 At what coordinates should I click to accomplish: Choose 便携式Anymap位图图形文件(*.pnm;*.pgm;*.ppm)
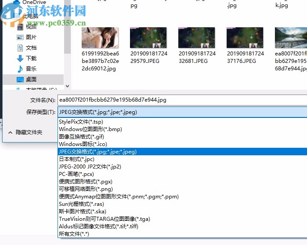pos(182,196)
